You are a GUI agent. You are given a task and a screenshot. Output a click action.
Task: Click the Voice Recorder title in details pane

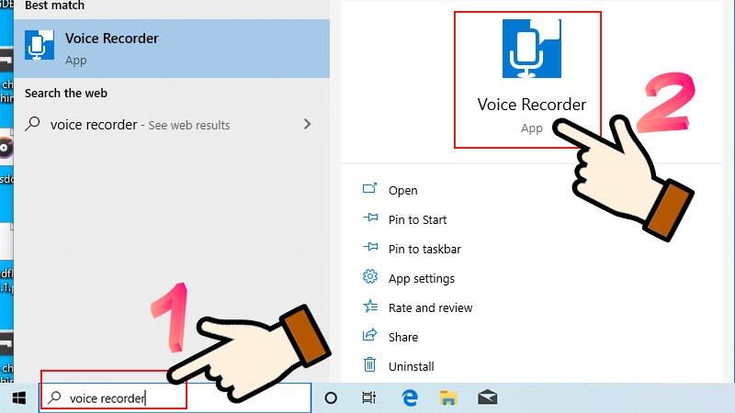[x=531, y=105]
